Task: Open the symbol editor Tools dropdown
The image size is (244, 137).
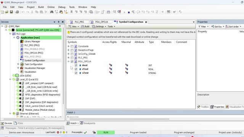Action: pos(111,27)
